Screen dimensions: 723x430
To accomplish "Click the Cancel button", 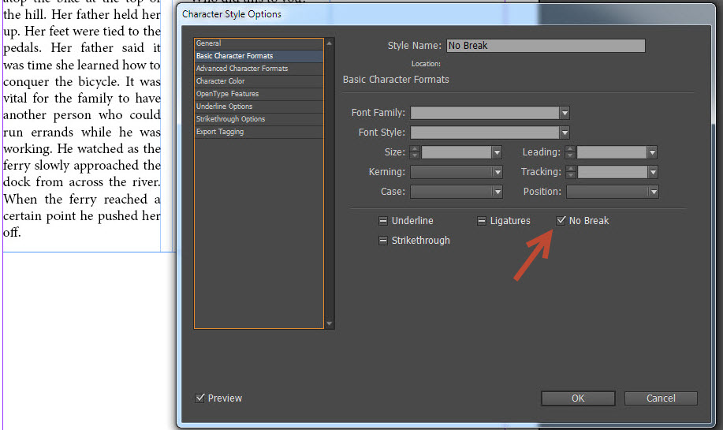I will [x=661, y=398].
